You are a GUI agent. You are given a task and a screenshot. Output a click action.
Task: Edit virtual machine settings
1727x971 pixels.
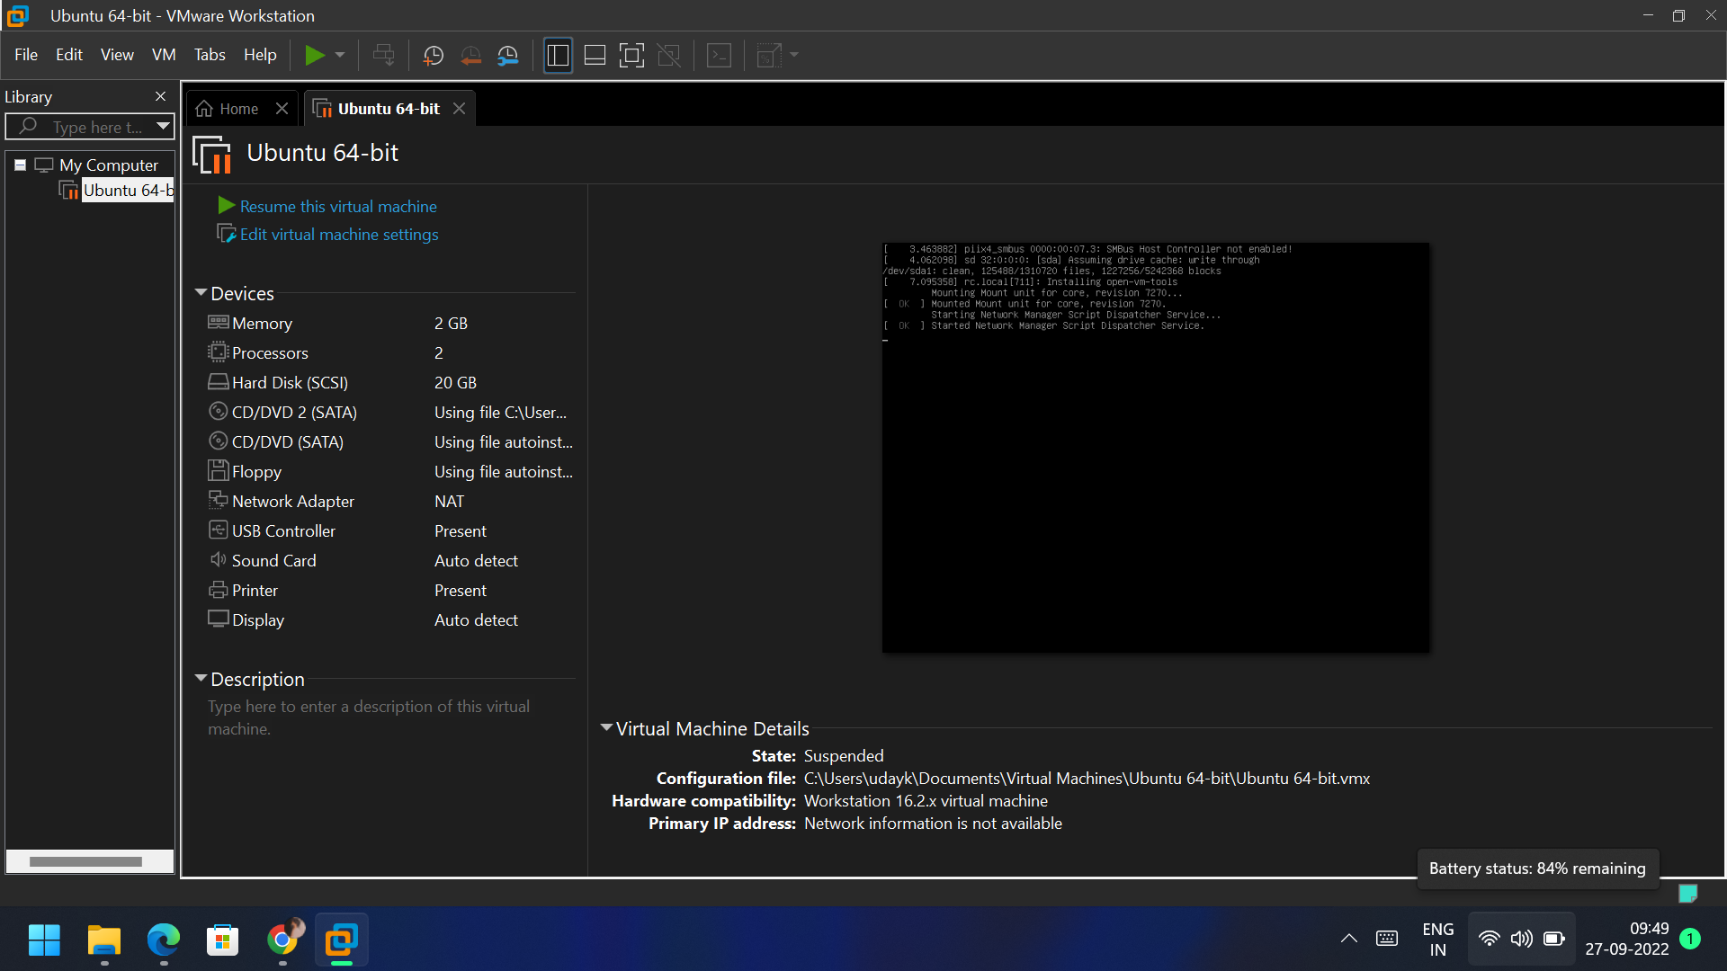pos(338,234)
